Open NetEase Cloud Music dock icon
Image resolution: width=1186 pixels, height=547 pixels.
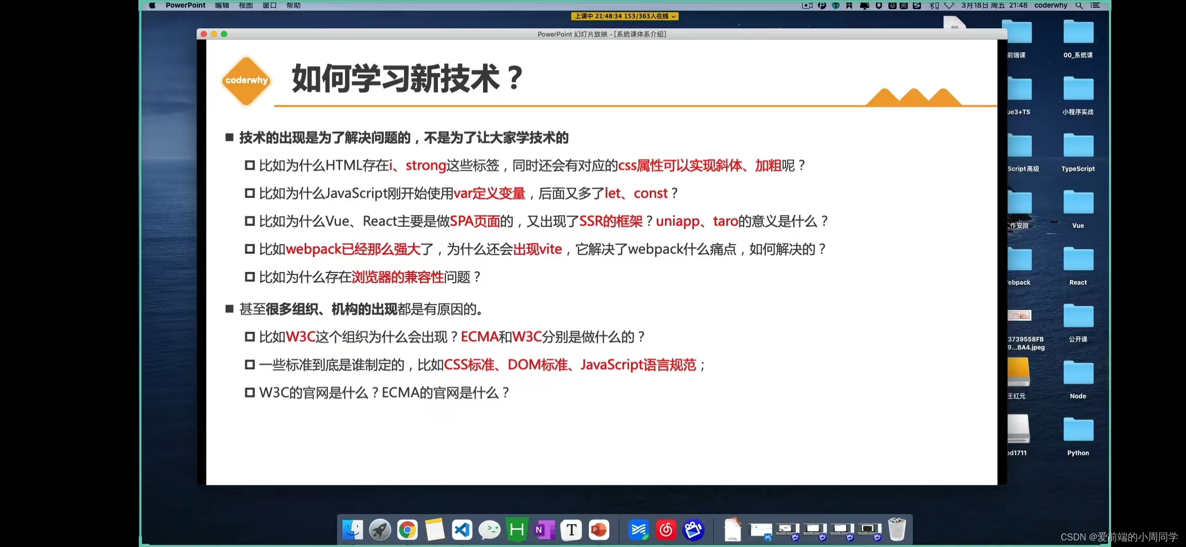click(x=666, y=530)
